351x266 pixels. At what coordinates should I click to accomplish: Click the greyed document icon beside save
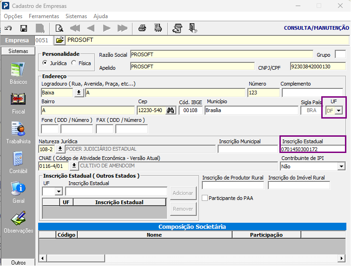pos(40,28)
